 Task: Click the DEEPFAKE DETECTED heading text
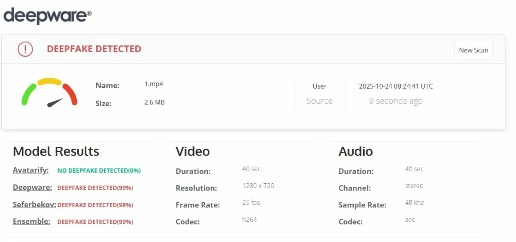(94, 49)
